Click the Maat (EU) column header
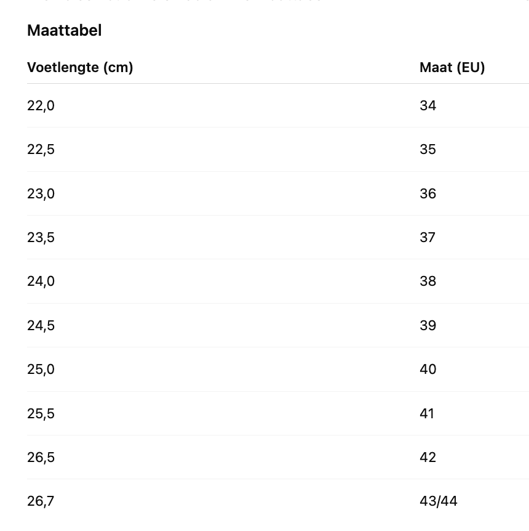This screenshot has width=529, height=531. point(452,67)
